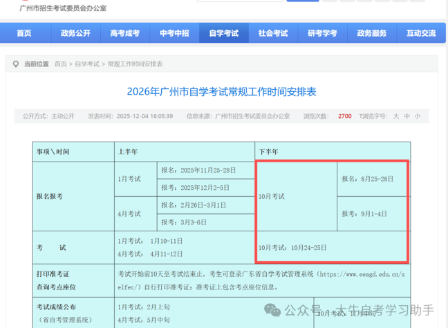Click 首页 in the breadcrumb trail
The image size is (448, 328).
click(x=61, y=64)
